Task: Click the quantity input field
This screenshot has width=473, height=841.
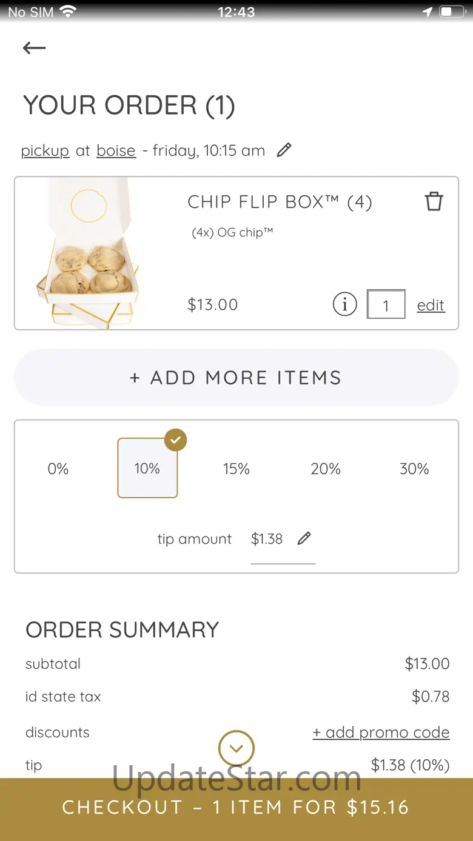Action: 386,304
